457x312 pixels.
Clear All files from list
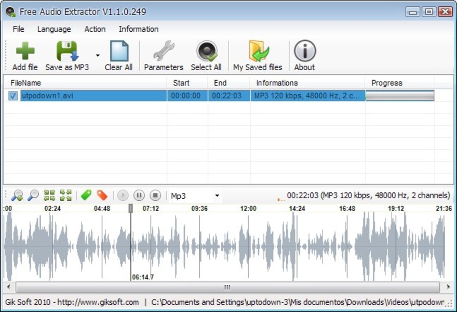(x=118, y=52)
